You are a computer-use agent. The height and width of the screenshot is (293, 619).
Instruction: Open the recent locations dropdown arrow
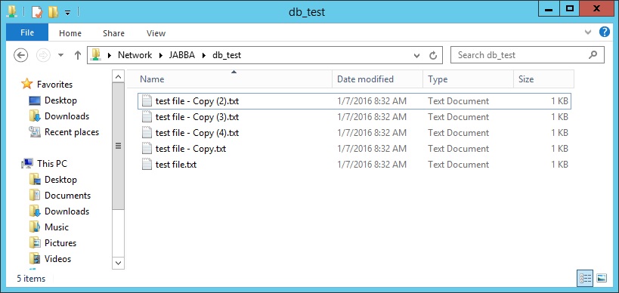60,55
